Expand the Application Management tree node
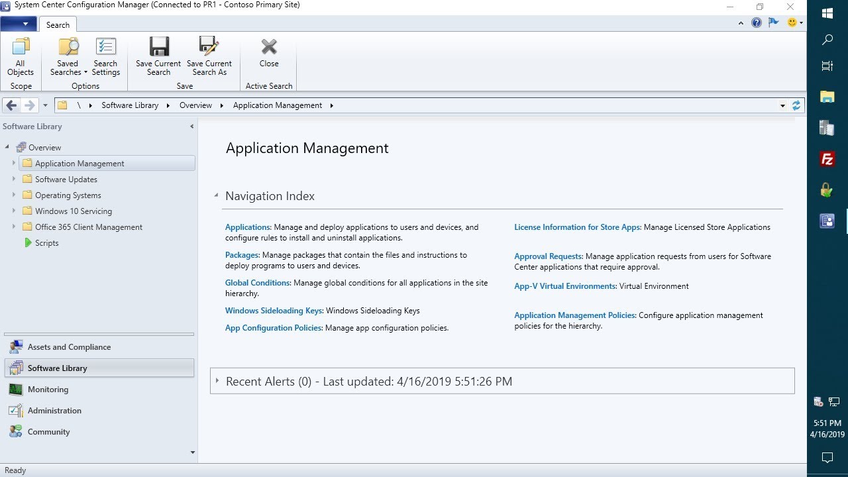This screenshot has width=848, height=477. (x=13, y=163)
